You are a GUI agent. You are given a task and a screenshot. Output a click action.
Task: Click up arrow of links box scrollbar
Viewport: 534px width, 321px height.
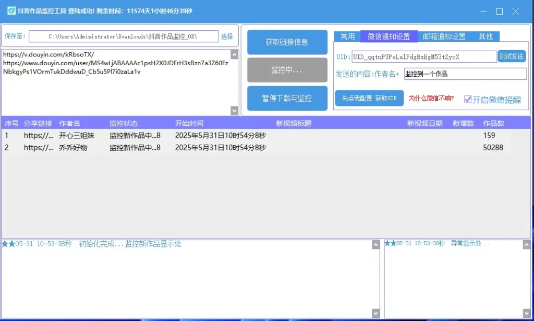[234, 54]
